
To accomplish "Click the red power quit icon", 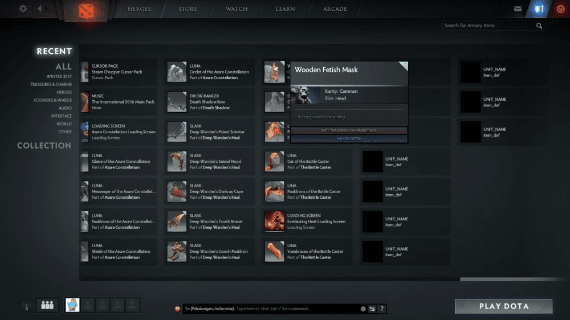I will (x=560, y=9).
